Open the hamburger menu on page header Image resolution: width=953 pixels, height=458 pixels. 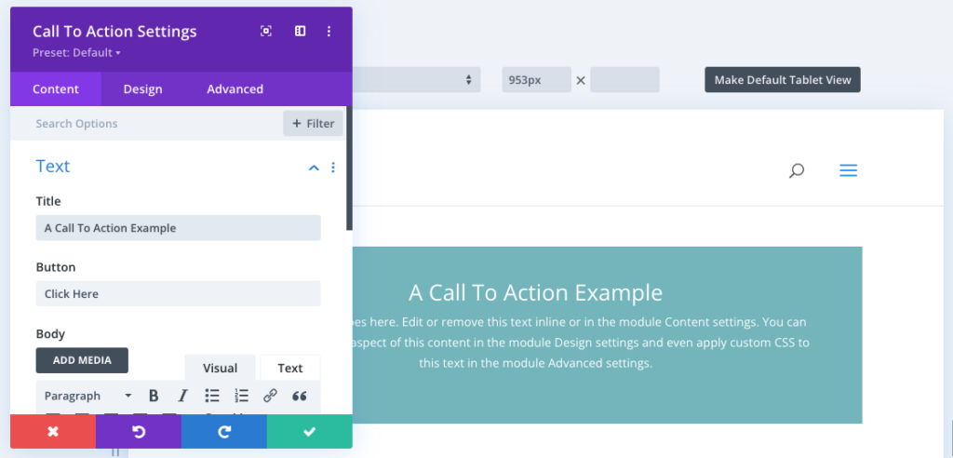[x=848, y=170]
